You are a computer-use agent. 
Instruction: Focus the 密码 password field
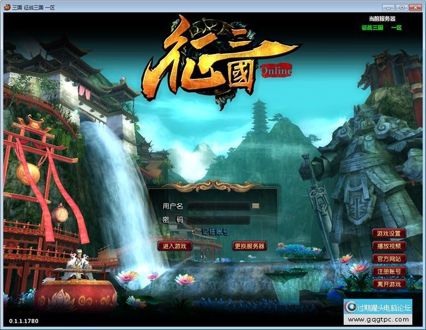tap(219, 220)
